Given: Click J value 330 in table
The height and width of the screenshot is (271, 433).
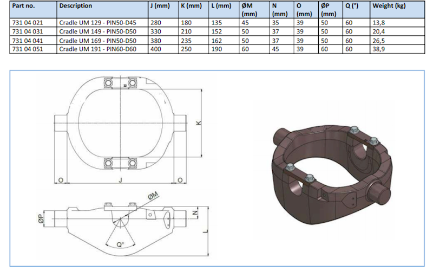Looking at the screenshot, I should click(156, 31).
